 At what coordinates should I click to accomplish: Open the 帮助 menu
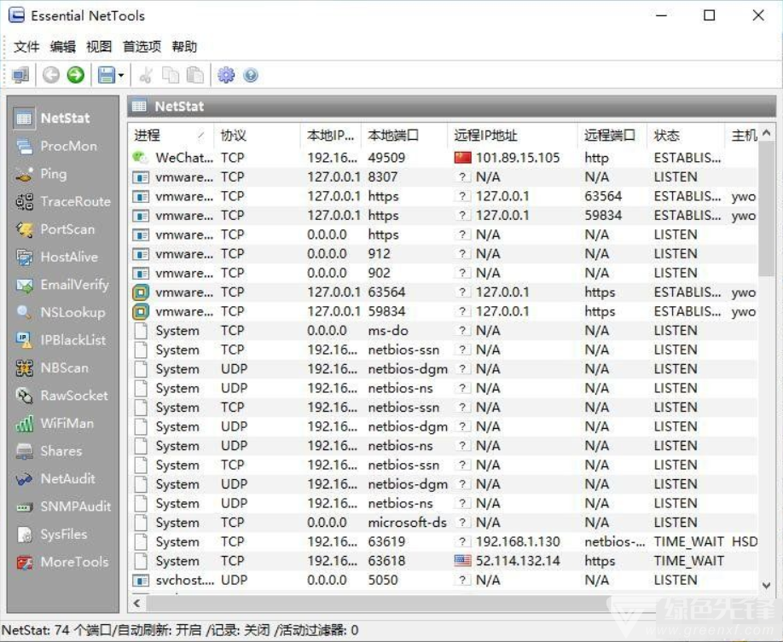coord(184,47)
